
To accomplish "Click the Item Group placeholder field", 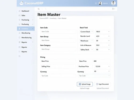I will point(58,49).
